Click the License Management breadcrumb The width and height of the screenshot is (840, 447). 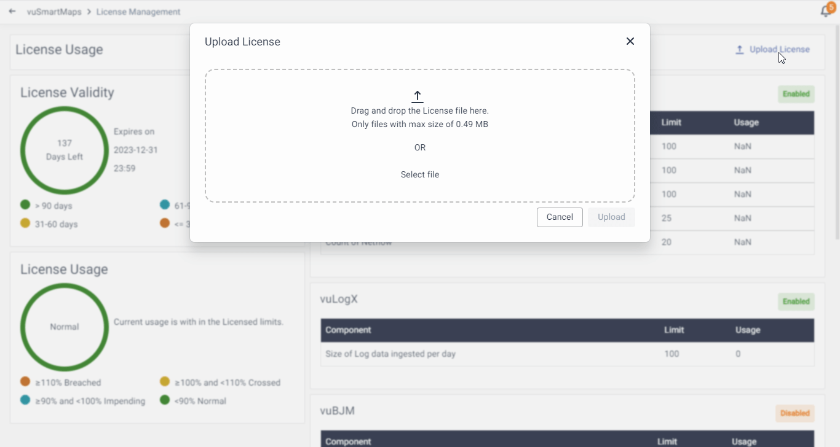(138, 12)
